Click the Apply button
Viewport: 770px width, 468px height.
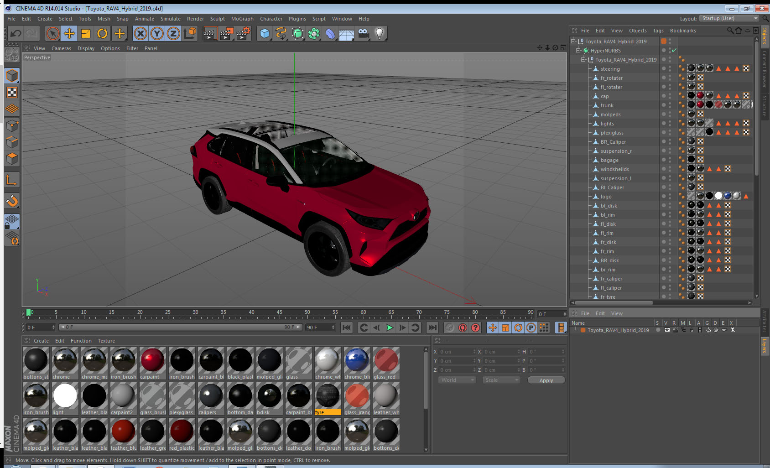pos(546,380)
